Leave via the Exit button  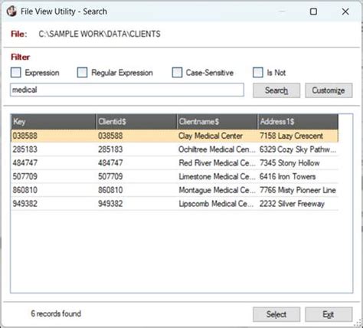tap(329, 314)
